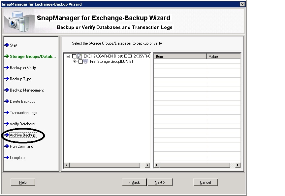Click the arrow icon beside Delete Backups
This screenshot has height=196, width=285.
7,101
